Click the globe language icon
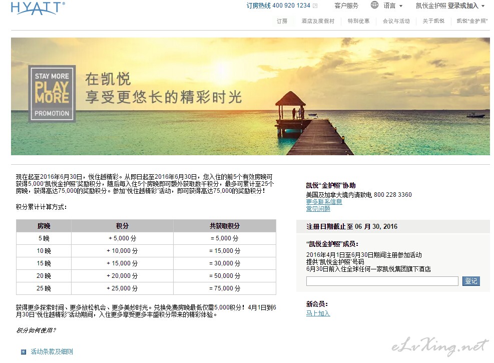Image resolution: width=494 pixels, height=363 pixels. (374, 5)
